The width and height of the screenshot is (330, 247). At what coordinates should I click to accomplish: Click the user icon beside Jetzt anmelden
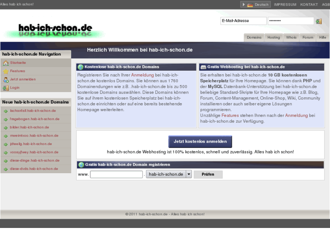pyautogui.click(x=6, y=80)
